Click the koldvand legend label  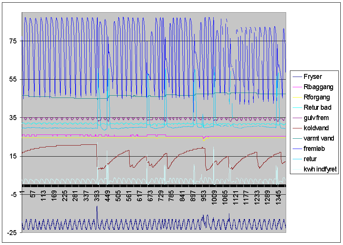(x=316, y=128)
